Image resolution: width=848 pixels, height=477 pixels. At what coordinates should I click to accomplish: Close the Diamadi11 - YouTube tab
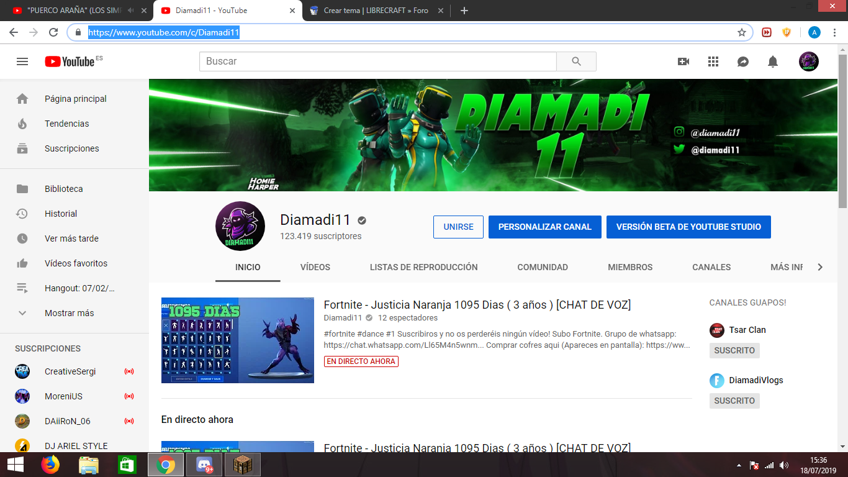pyautogui.click(x=292, y=11)
